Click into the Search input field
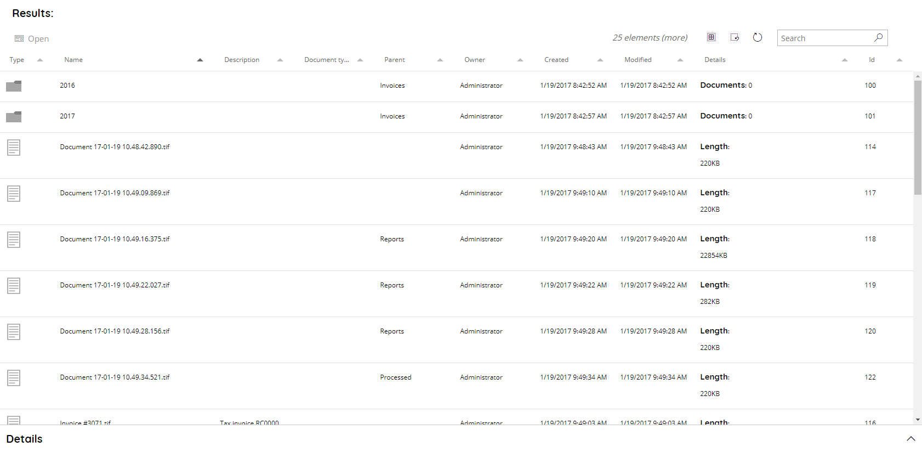Image resolution: width=922 pixels, height=452 pixels. tap(825, 38)
